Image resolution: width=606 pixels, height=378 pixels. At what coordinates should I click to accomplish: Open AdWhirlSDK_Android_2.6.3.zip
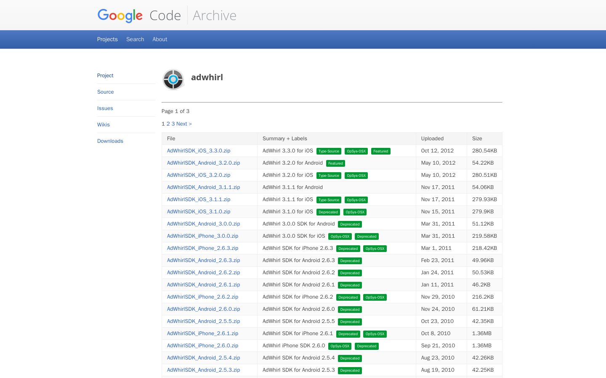coord(204,260)
